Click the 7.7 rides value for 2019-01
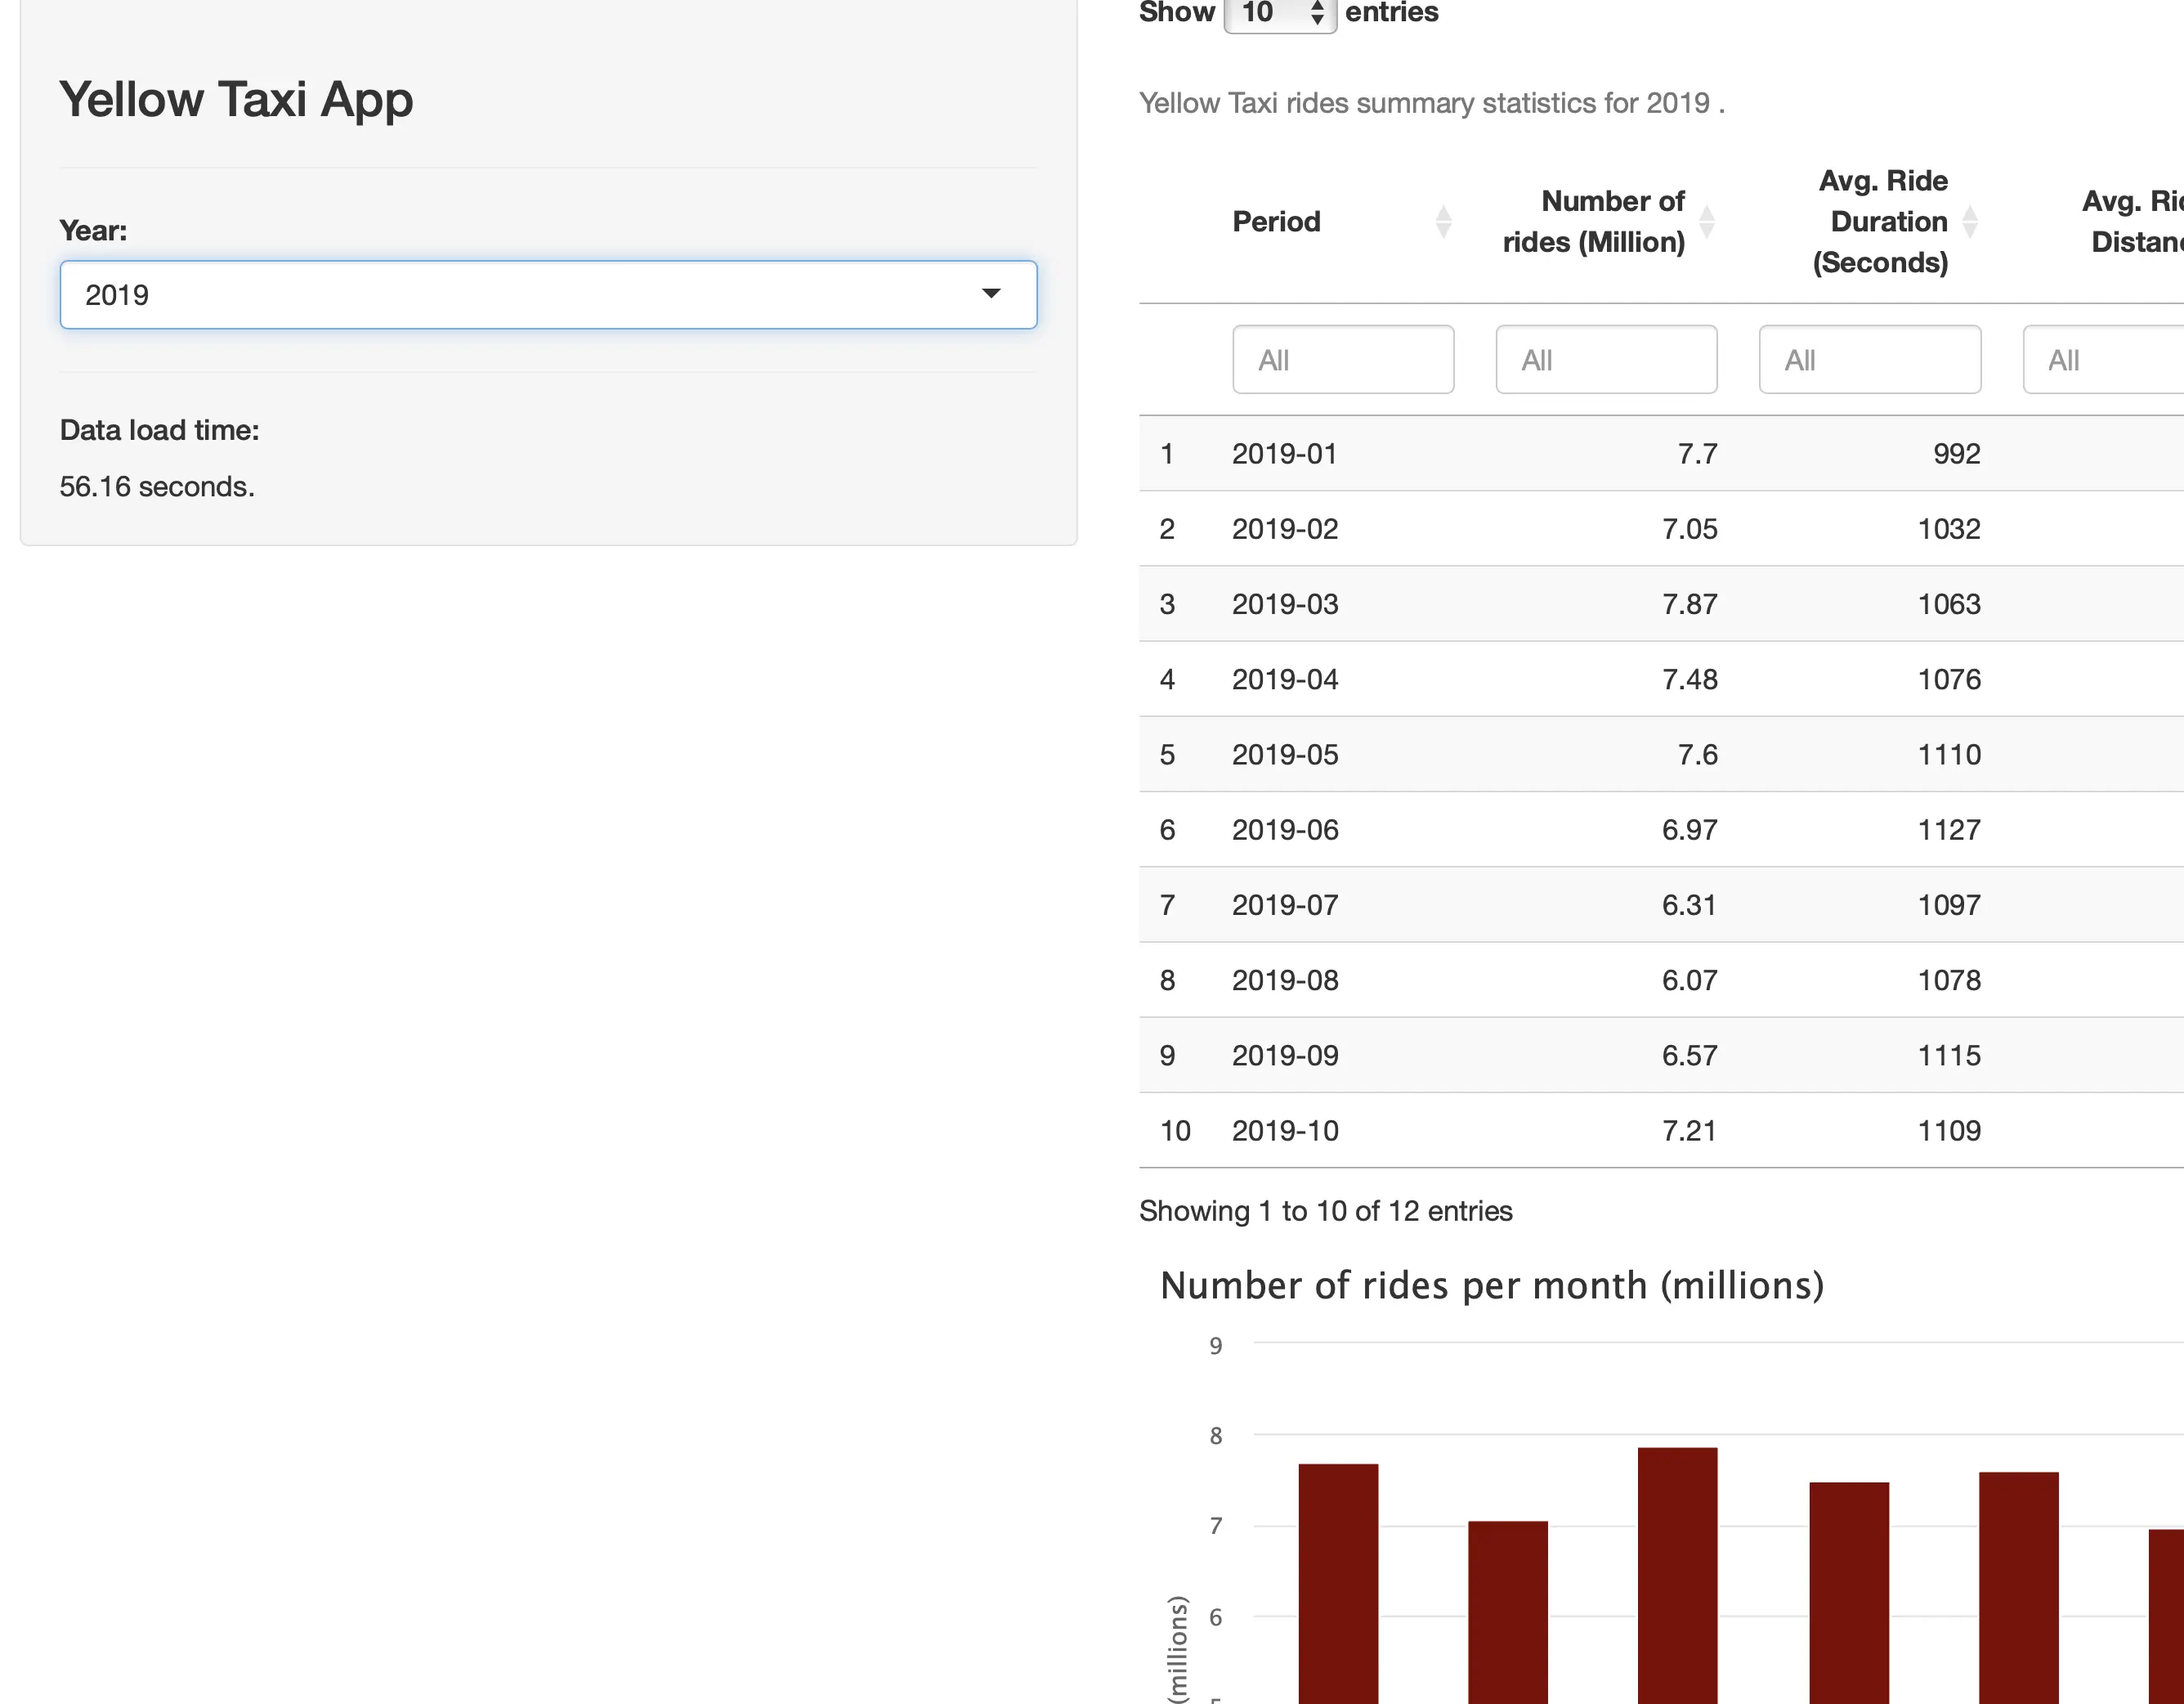 [x=1697, y=453]
